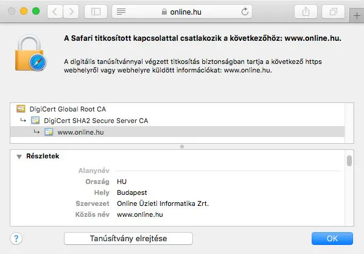Click the details pane scrollbar thumb

click(x=349, y=161)
